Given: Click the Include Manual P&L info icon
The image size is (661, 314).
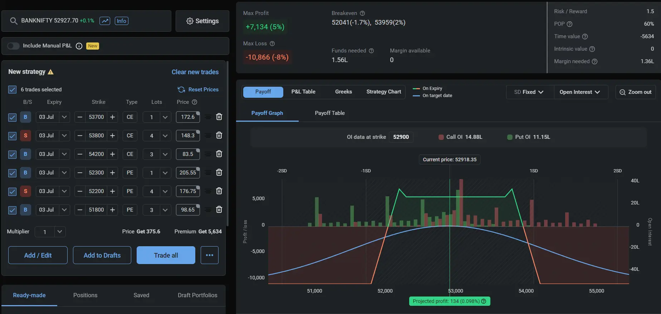Looking at the screenshot, I should [x=79, y=46].
